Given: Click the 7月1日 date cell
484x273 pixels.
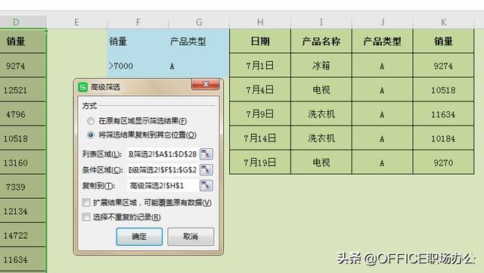Looking at the screenshot, I should click(x=260, y=66).
